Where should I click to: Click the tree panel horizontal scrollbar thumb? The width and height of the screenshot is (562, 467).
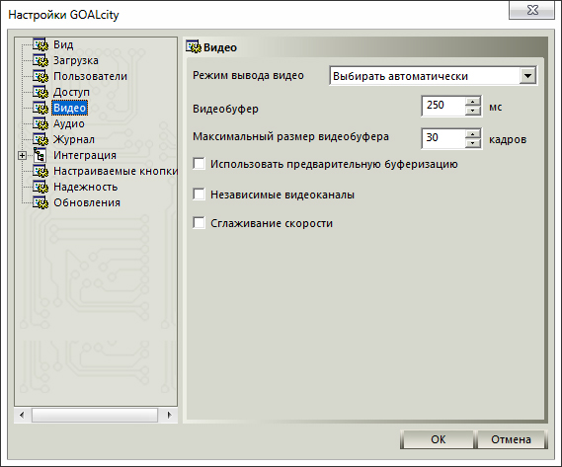[x=95, y=415]
